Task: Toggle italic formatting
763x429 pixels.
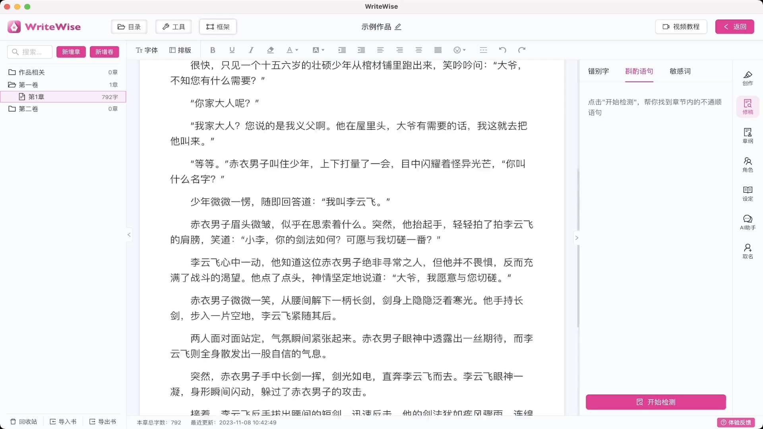Action: [x=251, y=50]
